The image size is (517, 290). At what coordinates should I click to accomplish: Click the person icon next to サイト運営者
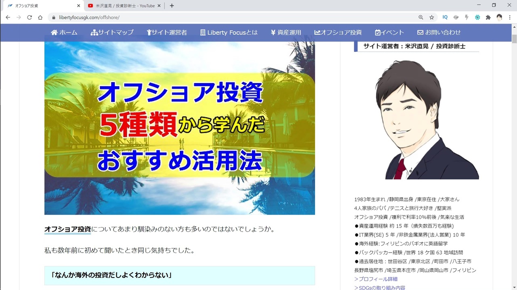point(149,32)
